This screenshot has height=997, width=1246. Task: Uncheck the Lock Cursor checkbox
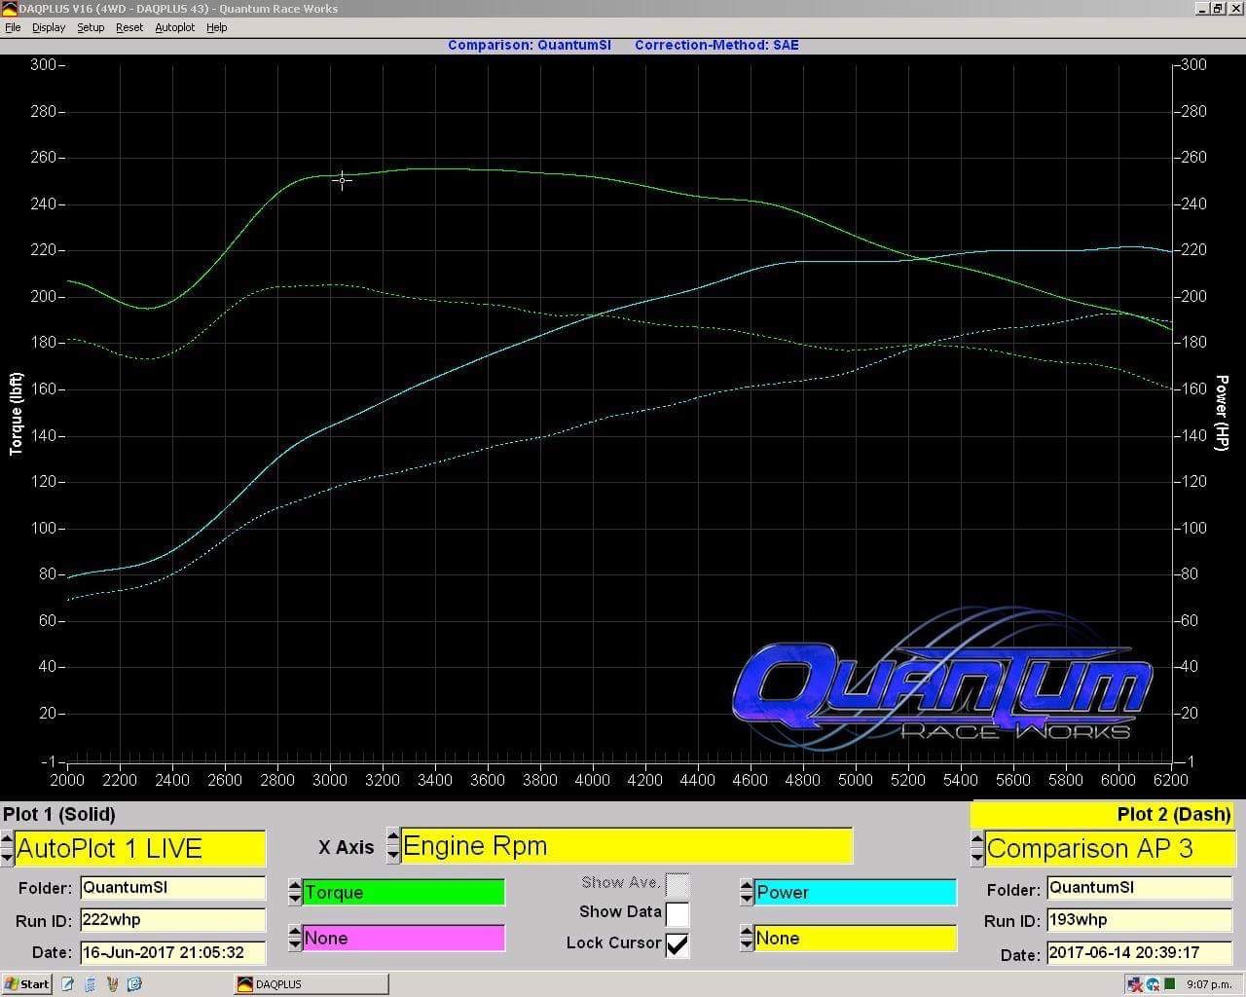(678, 944)
